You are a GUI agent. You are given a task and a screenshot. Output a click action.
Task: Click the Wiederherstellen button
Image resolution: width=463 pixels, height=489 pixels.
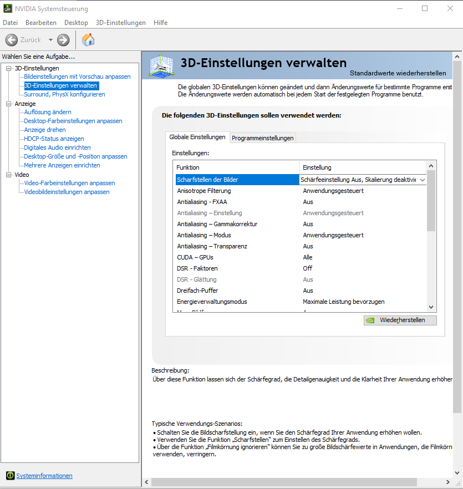pos(400,320)
